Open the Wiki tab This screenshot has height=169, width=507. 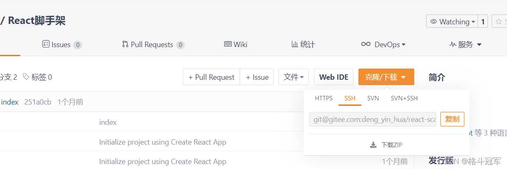235,44
